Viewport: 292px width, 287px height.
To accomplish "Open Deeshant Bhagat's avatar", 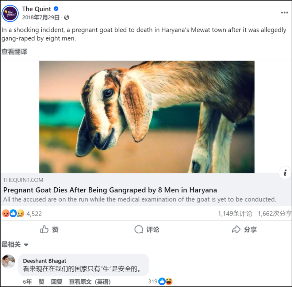I will [8, 261].
